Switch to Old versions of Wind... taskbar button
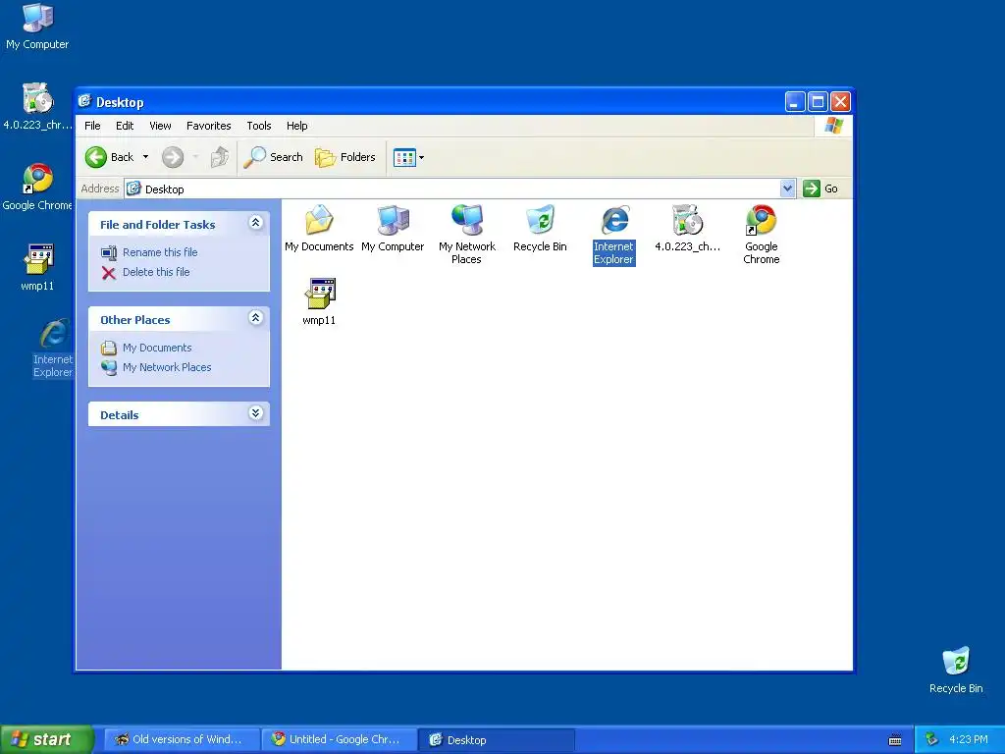Viewport: 1005px width, 754px height. pos(182,739)
